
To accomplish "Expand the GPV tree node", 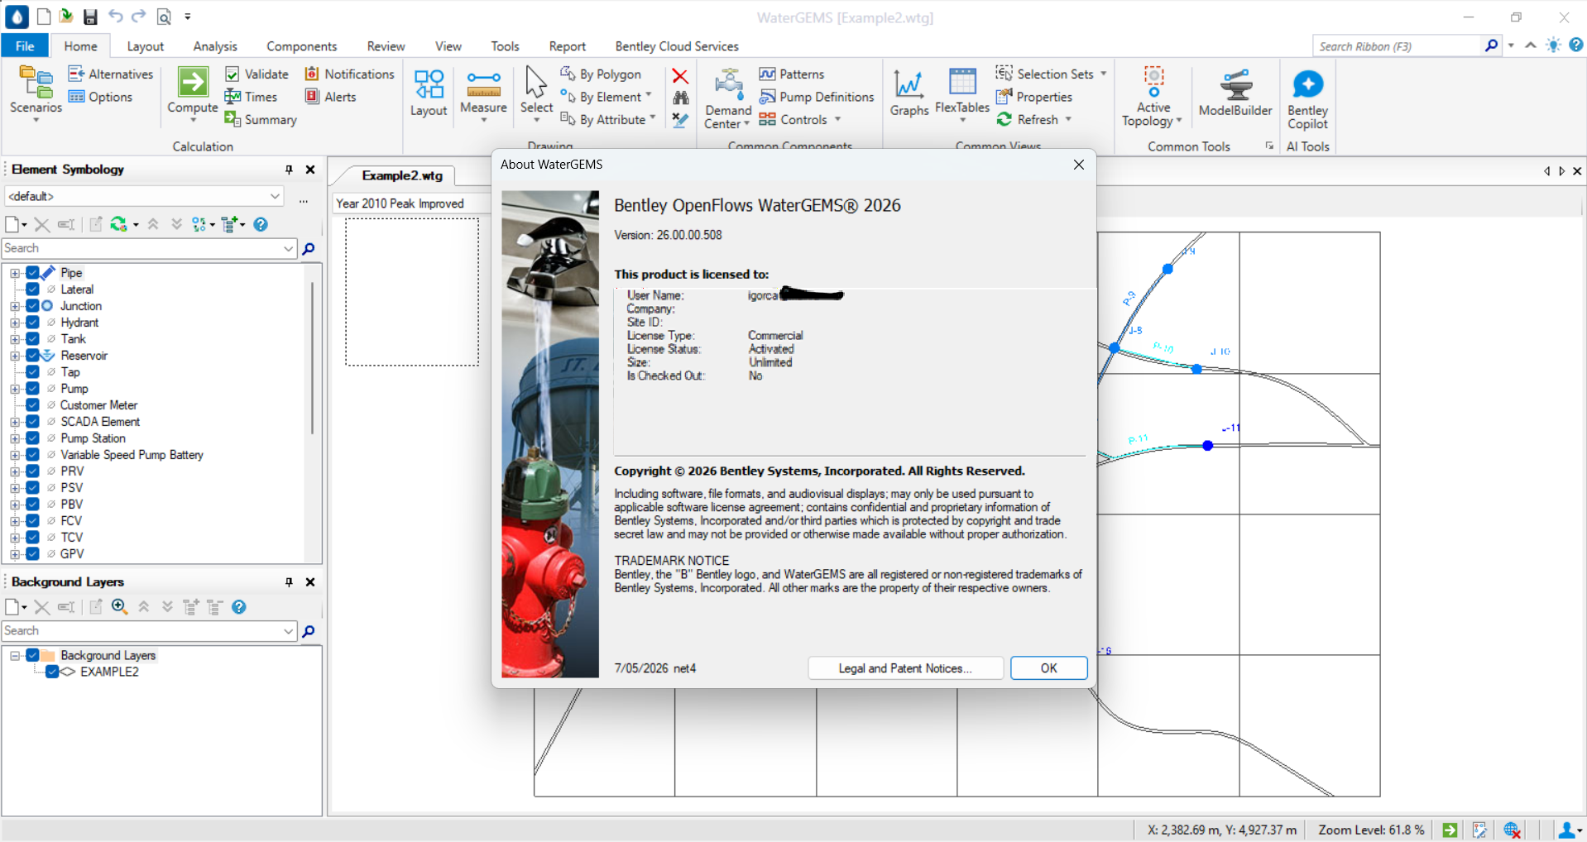I will pos(15,554).
